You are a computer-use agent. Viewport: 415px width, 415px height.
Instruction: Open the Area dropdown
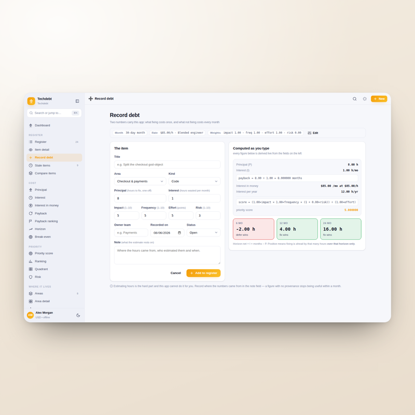click(140, 181)
